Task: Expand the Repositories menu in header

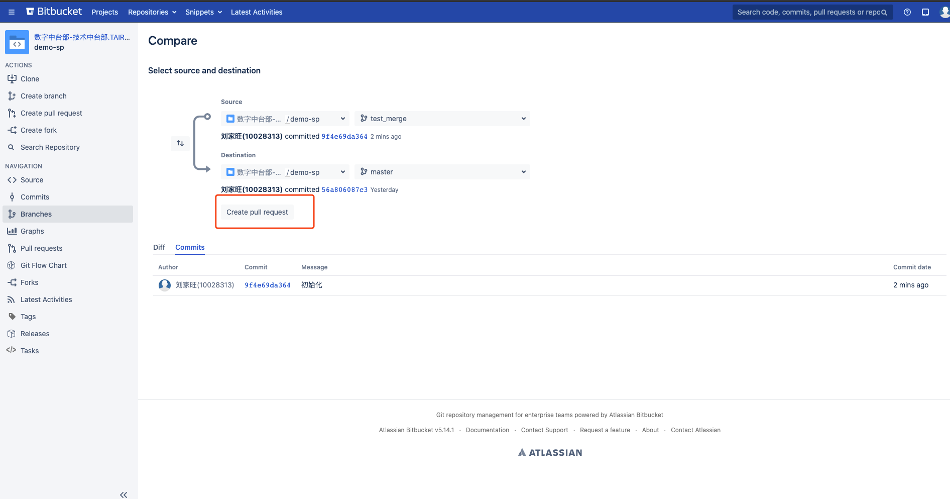Action: tap(152, 12)
